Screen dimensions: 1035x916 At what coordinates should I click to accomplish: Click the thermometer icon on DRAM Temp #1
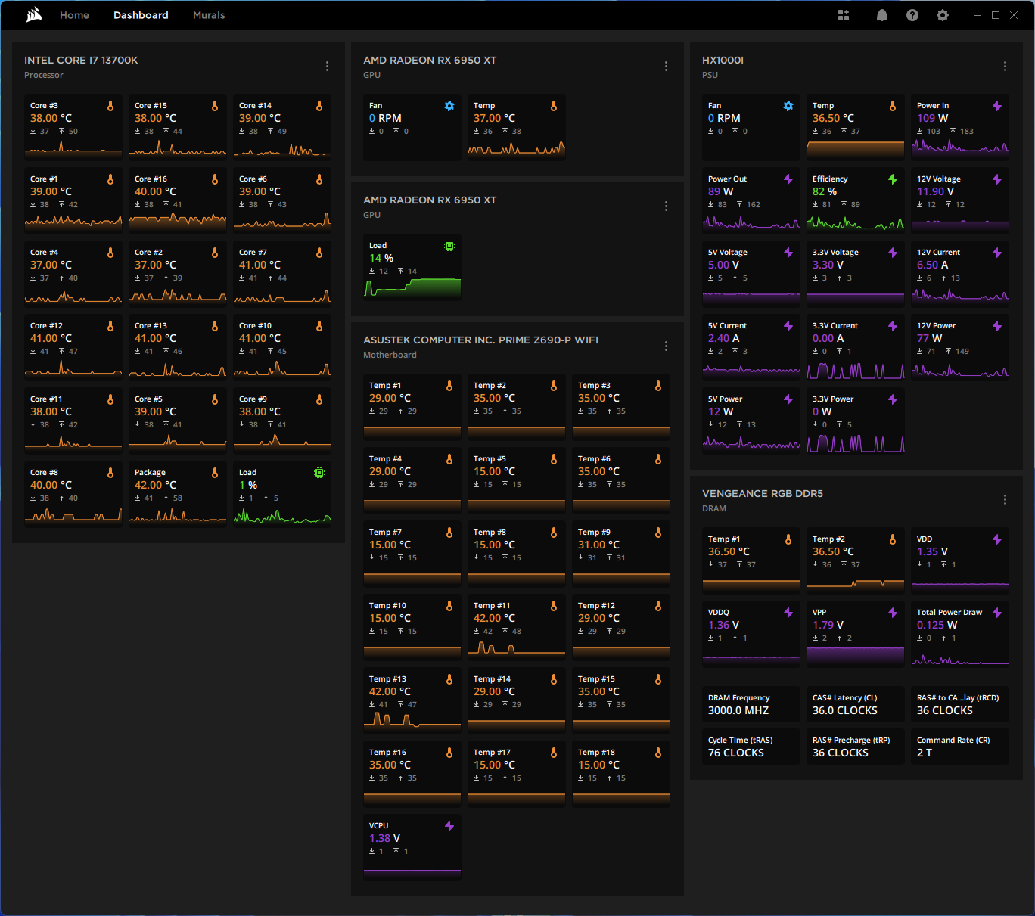pos(788,539)
